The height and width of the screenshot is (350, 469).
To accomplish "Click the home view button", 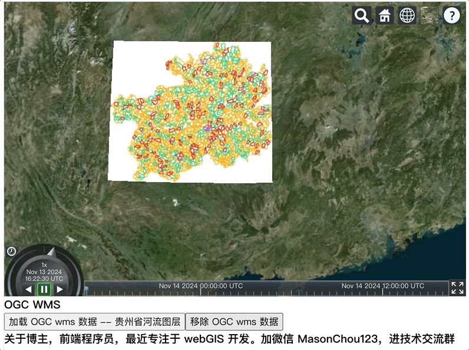I will 384,15.
